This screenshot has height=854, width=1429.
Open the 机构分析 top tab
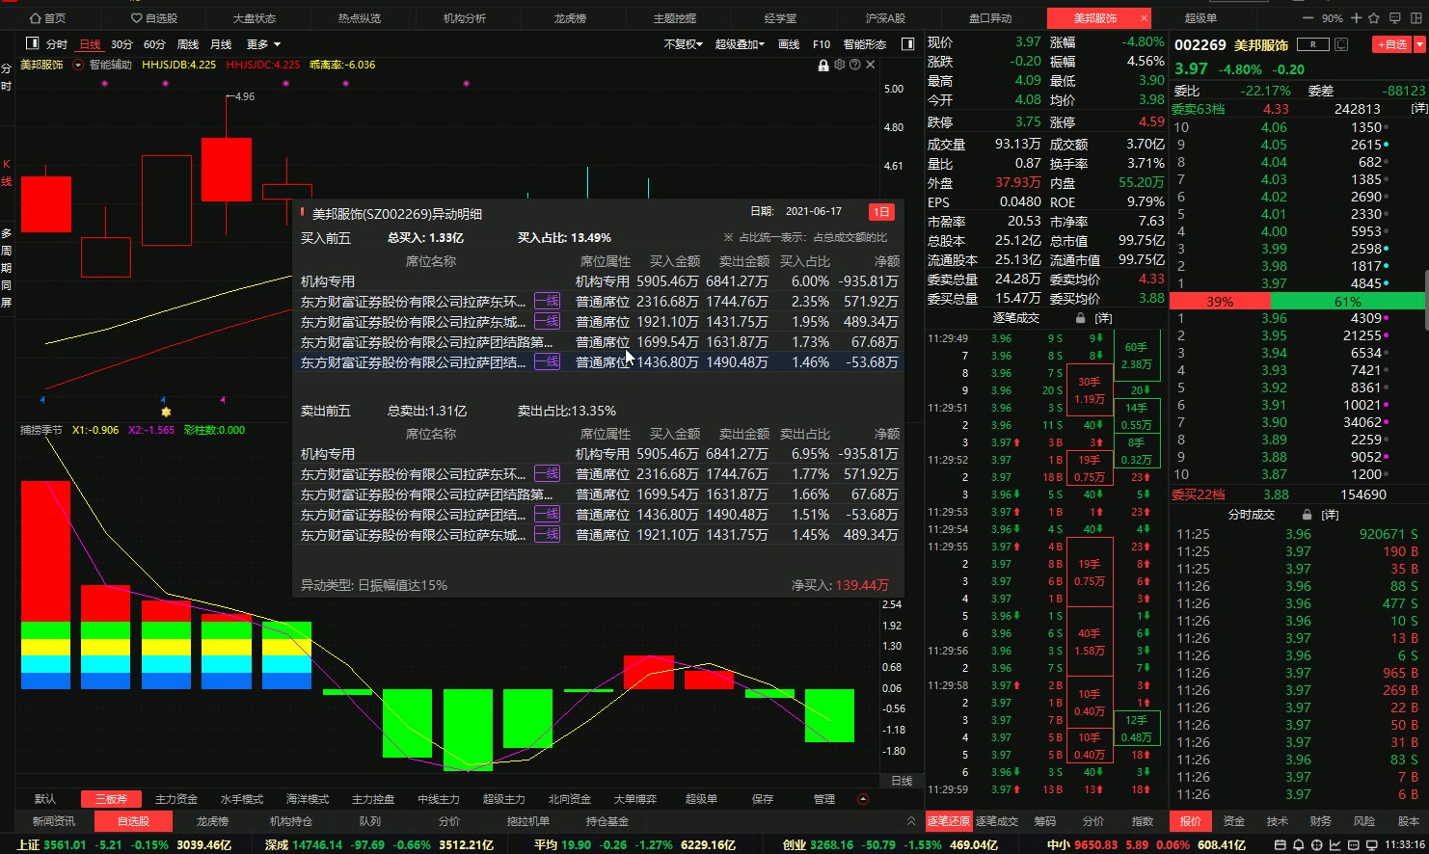pos(465,18)
